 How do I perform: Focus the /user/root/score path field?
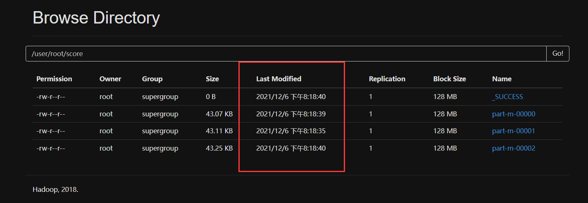tap(286, 54)
